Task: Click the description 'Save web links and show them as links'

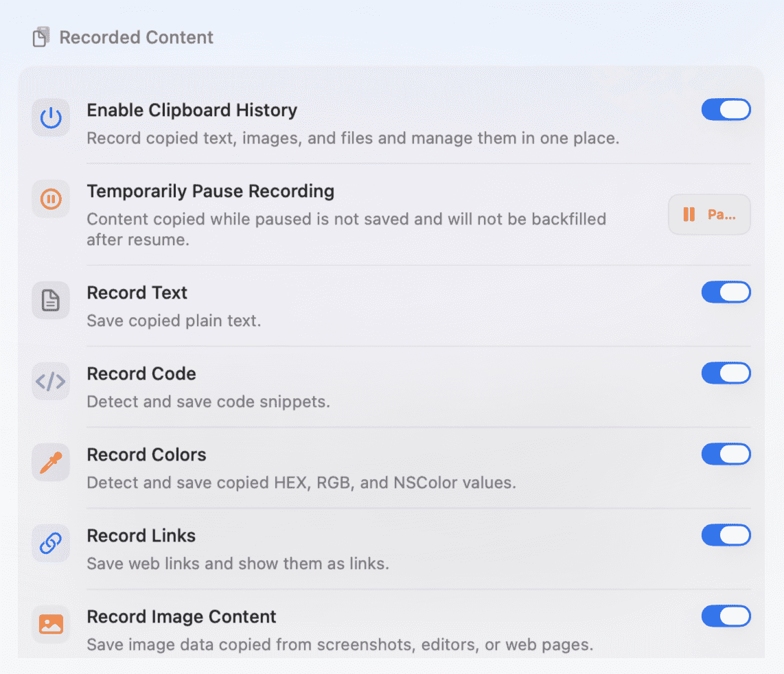Action: coord(238,563)
